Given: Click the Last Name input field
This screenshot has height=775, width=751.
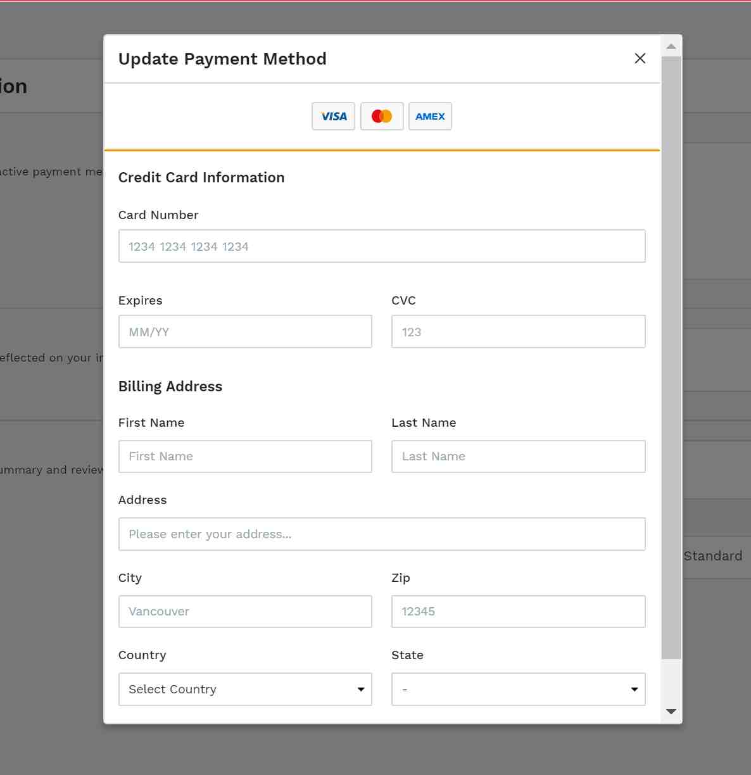Looking at the screenshot, I should [519, 457].
